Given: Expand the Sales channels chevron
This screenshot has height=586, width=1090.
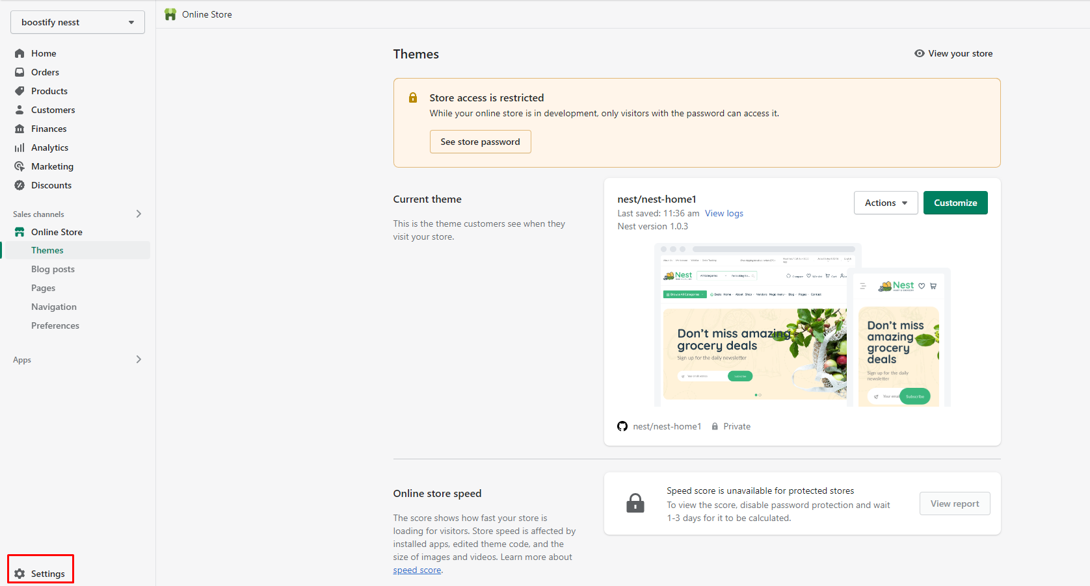Looking at the screenshot, I should (139, 214).
